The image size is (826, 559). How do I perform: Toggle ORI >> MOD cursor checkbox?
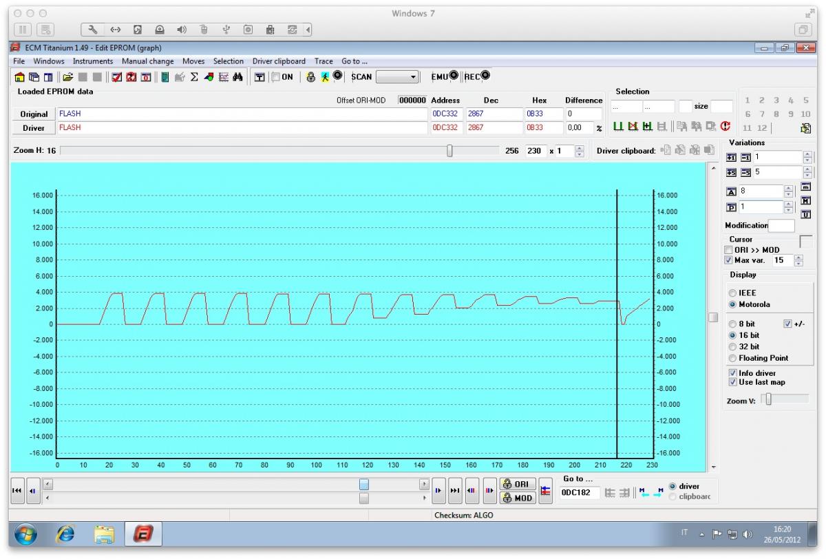coord(729,250)
